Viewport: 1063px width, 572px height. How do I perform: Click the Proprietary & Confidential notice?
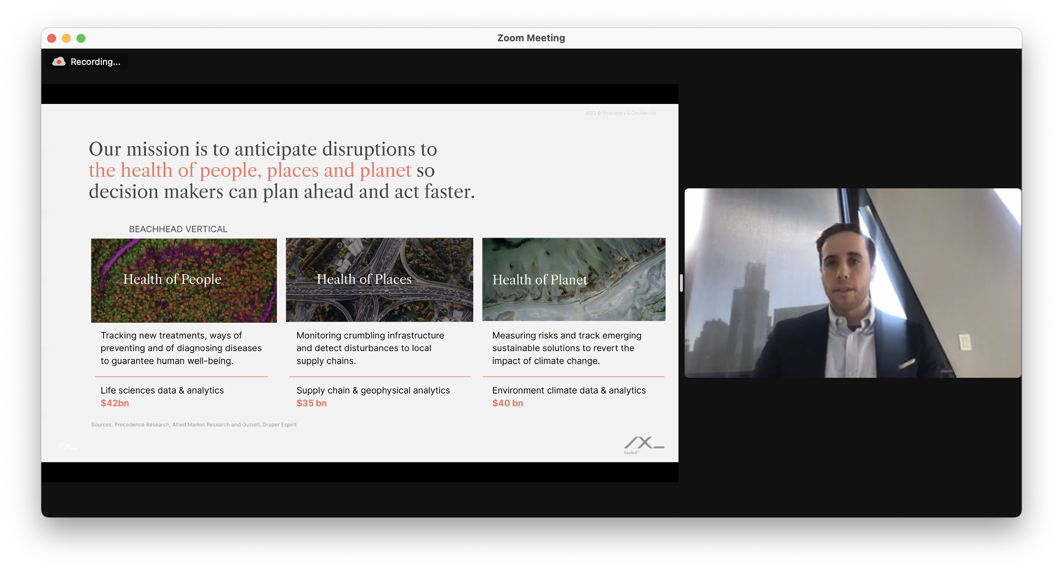(x=620, y=113)
